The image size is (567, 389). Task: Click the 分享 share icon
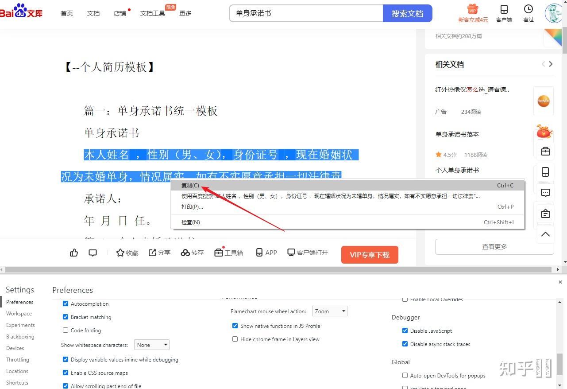click(x=153, y=253)
